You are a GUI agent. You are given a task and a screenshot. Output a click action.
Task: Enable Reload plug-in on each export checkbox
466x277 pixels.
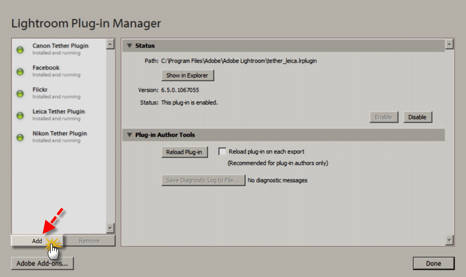[222, 152]
